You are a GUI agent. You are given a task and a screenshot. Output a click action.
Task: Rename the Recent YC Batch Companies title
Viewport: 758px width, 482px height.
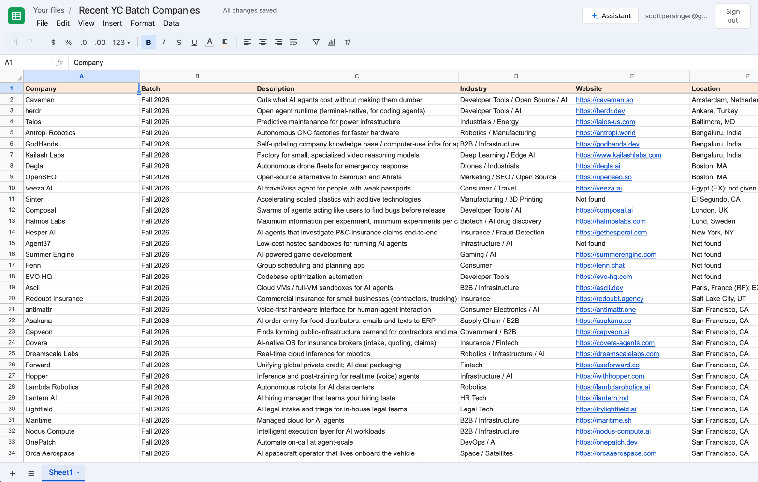coord(139,10)
